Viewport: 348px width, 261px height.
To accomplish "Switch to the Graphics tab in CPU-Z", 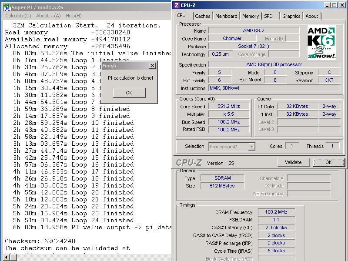I will click(x=291, y=16).
